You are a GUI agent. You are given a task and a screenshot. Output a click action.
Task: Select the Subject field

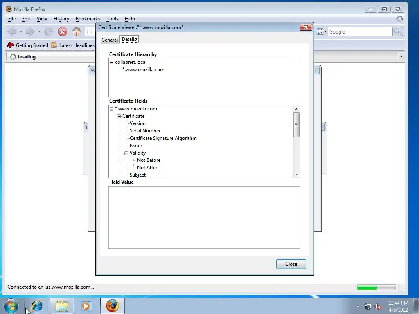(137, 175)
